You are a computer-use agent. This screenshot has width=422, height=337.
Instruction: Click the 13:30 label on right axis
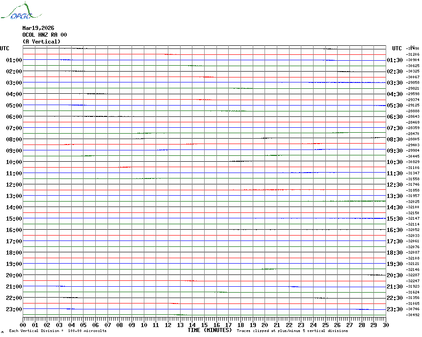[x=395, y=196]
